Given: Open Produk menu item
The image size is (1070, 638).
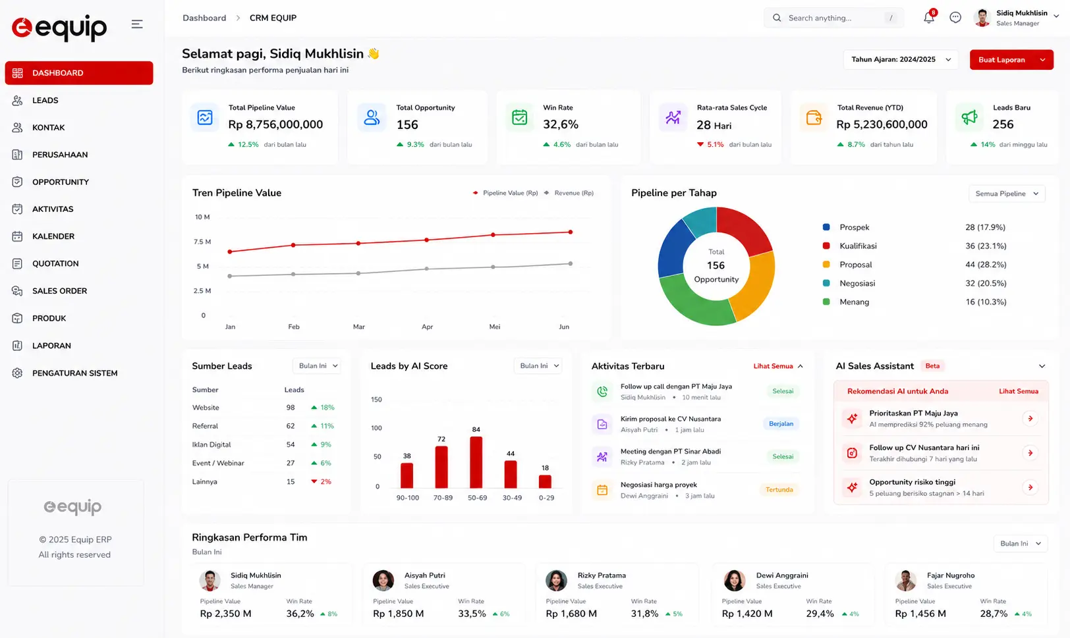Looking at the screenshot, I should pos(79,318).
